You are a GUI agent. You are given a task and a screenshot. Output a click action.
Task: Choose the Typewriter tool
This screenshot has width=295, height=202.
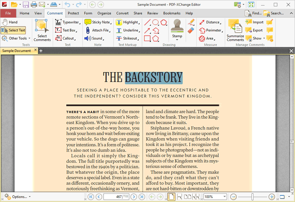coord(68,22)
